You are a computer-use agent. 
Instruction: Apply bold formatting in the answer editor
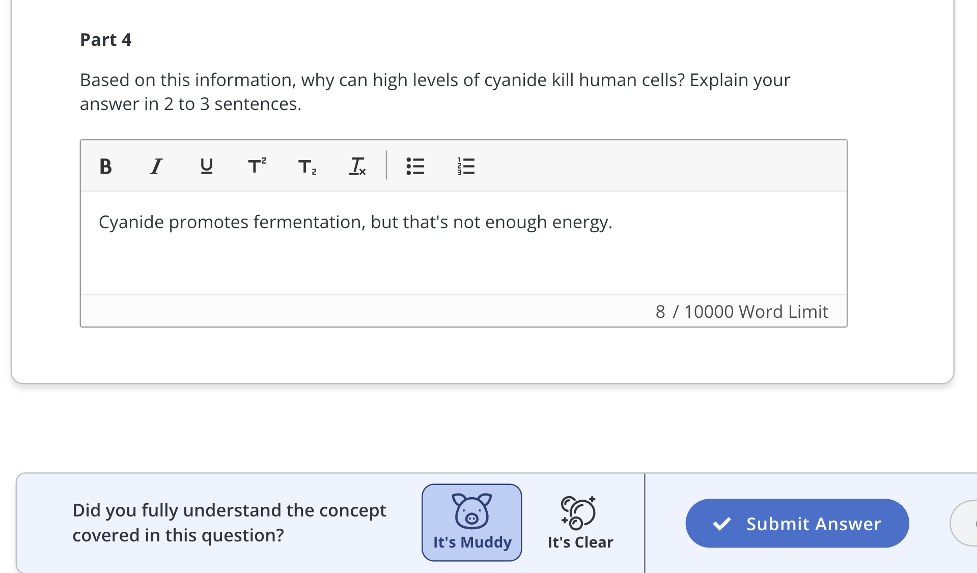(105, 166)
